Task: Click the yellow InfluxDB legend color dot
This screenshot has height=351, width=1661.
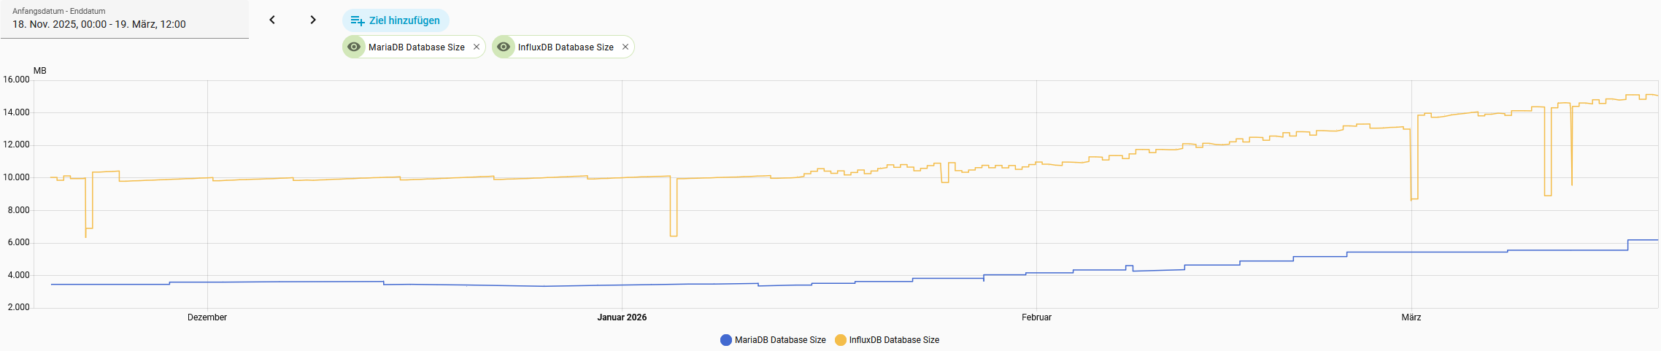Action: coord(840,340)
